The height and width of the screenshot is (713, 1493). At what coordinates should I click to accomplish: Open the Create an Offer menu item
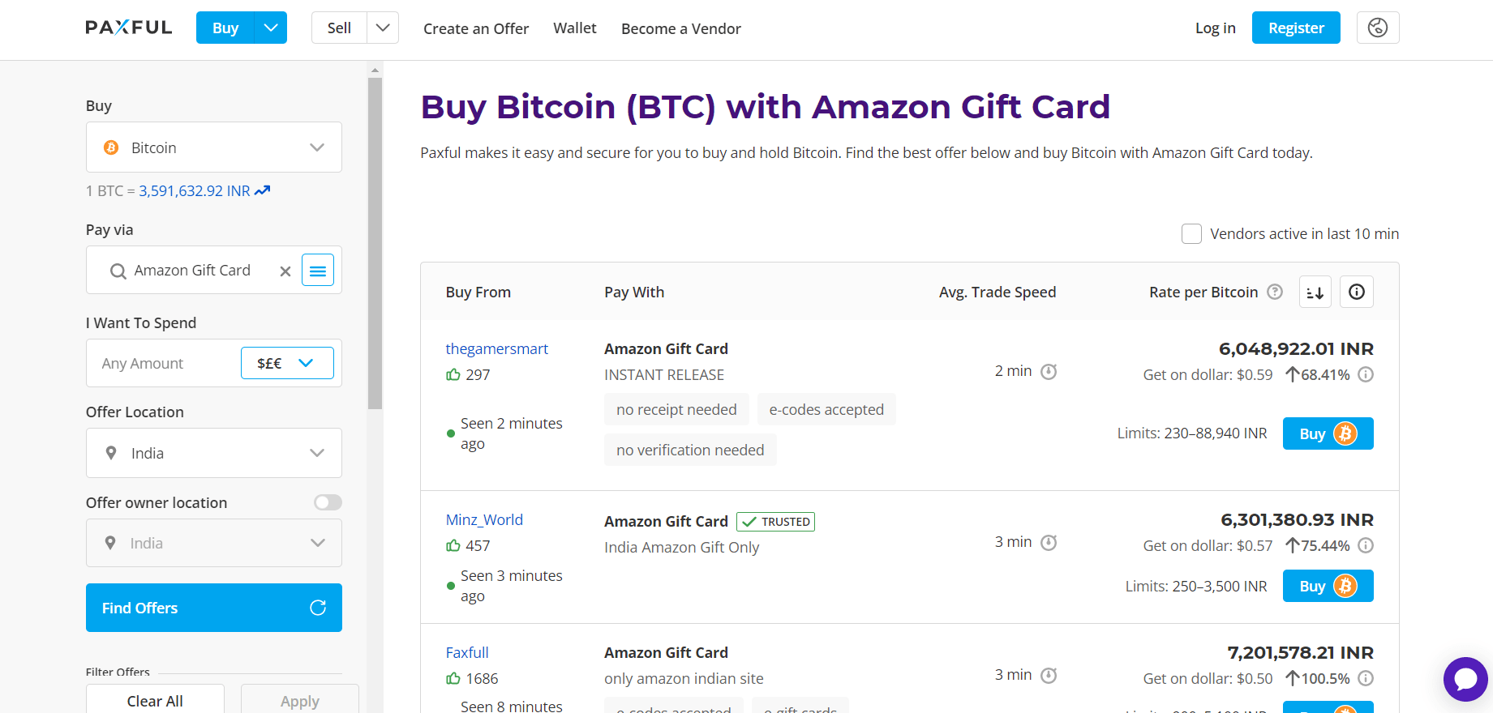click(x=475, y=28)
